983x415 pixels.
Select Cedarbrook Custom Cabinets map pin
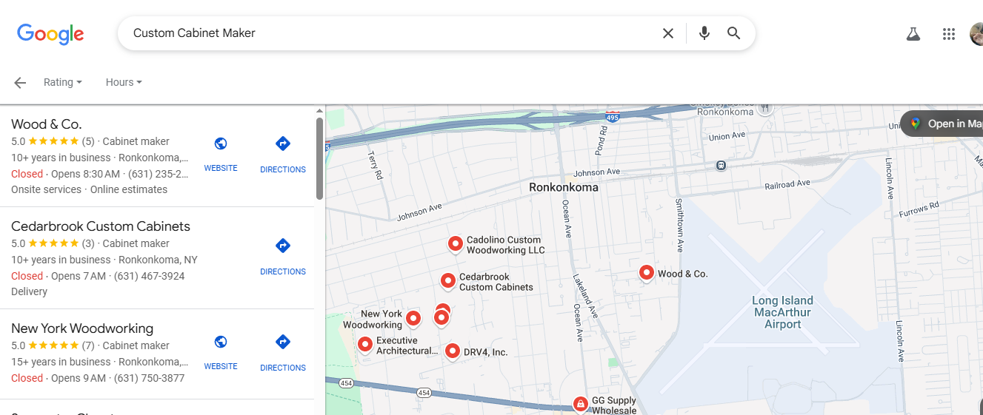447,280
